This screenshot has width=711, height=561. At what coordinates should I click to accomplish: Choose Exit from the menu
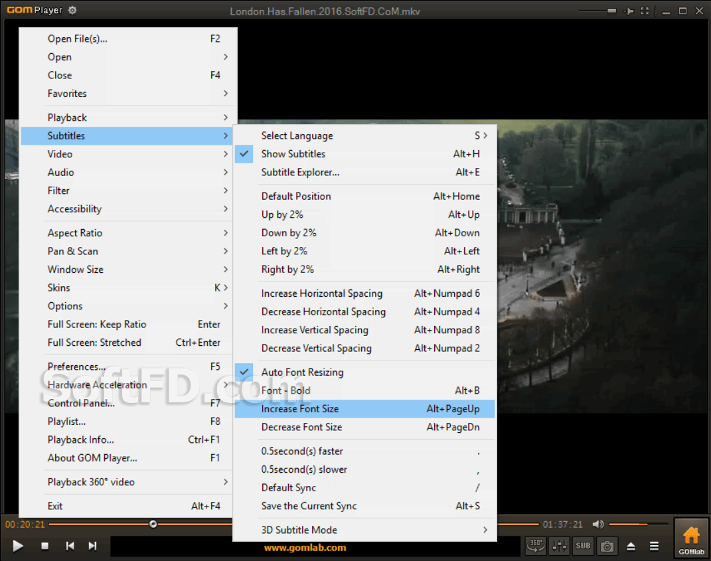point(127,506)
